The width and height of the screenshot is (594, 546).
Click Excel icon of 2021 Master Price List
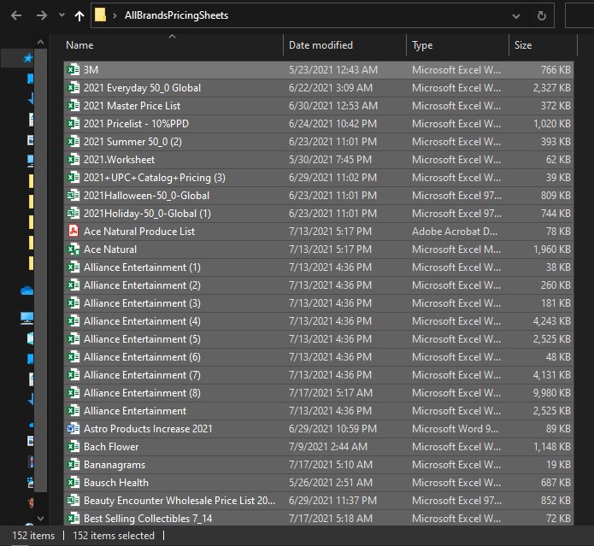[x=74, y=106]
